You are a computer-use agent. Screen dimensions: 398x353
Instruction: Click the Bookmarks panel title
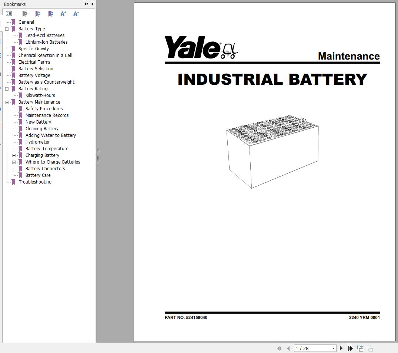(x=15, y=4)
